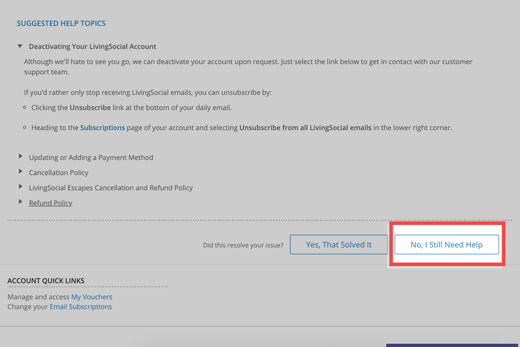Click the Account Quick Links heading

46,281
